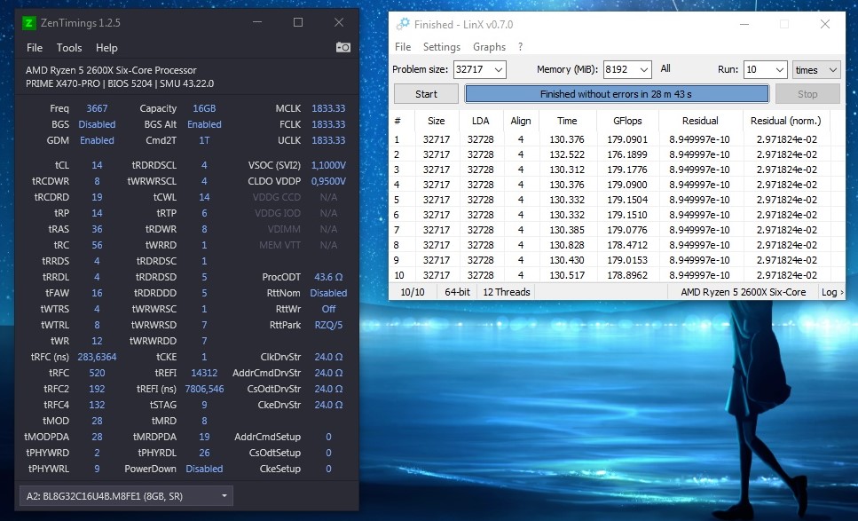Image resolution: width=858 pixels, height=521 pixels.
Task: Open the LinX File menu
Action: click(x=403, y=47)
